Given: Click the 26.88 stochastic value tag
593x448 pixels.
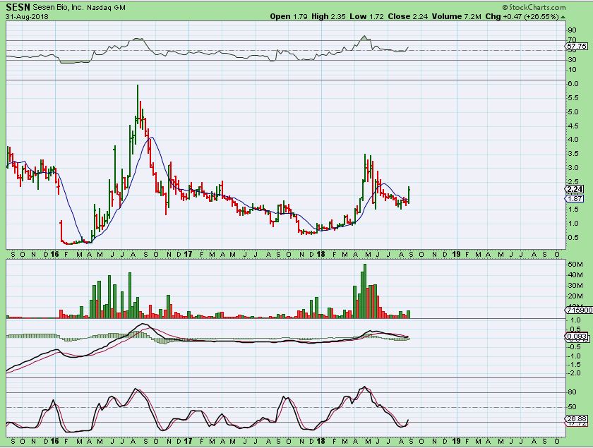Looking at the screenshot, I should point(577,418).
